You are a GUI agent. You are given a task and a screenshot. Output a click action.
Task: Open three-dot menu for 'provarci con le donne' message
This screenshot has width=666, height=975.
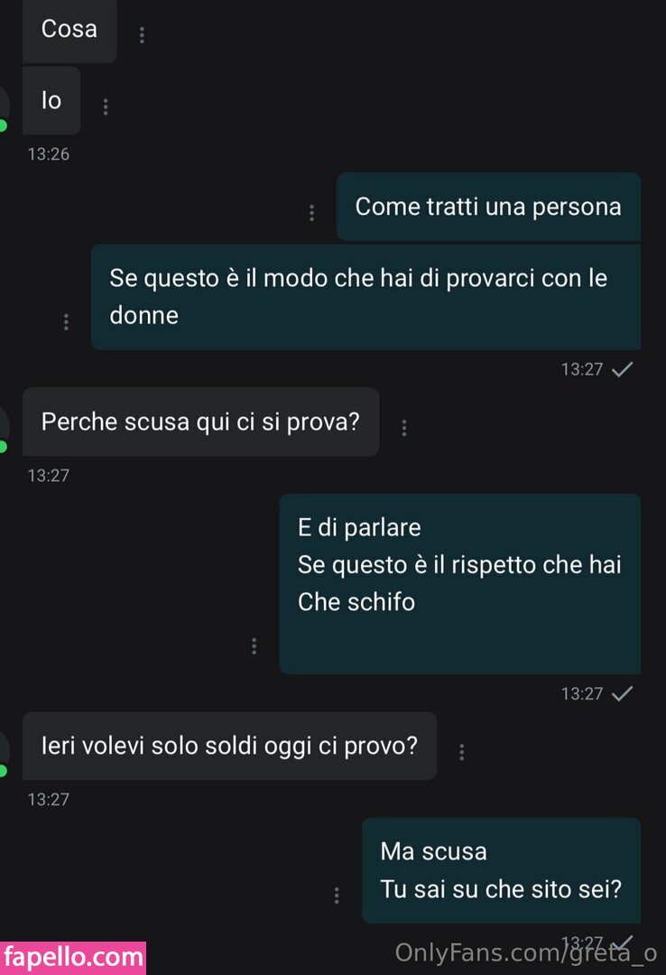click(x=66, y=321)
